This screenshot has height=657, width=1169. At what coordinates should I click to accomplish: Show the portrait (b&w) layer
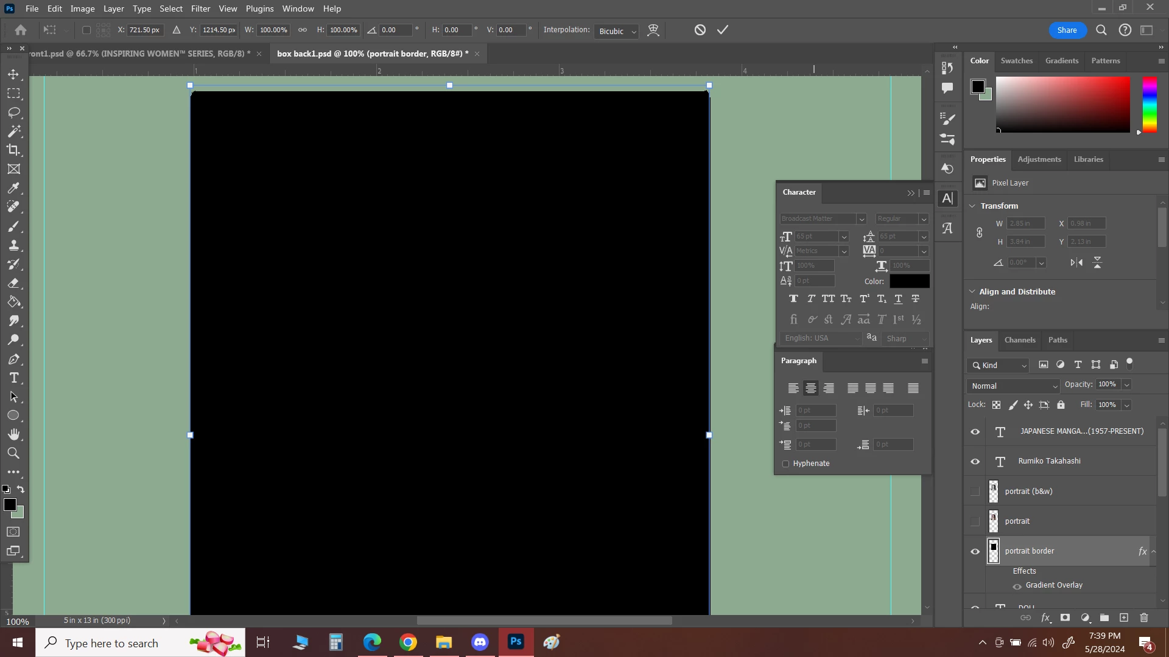point(975,491)
